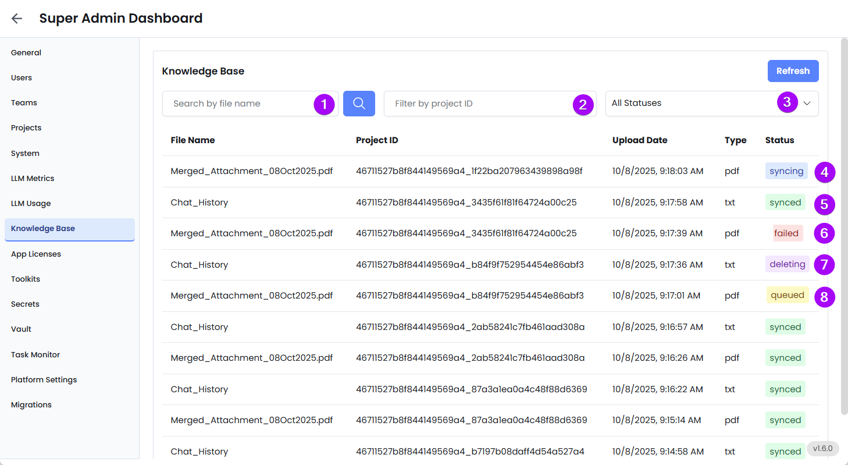Open the LLM Metrics section
The width and height of the screenshot is (848, 465).
coord(33,179)
